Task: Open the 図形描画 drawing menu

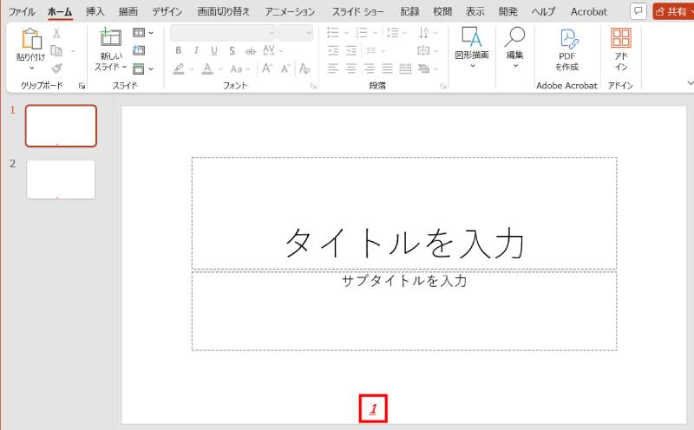Action: pyautogui.click(x=472, y=48)
